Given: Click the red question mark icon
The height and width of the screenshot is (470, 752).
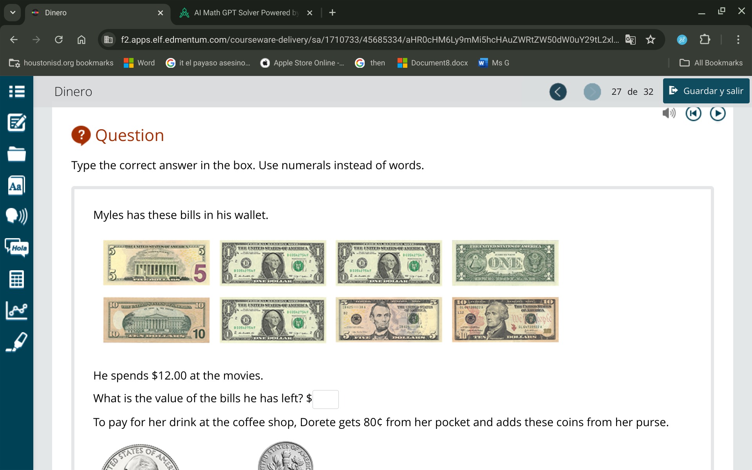Looking at the screenshot, I should 81,136.
